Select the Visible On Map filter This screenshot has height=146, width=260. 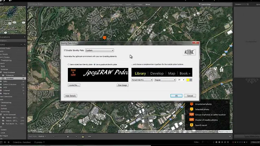pyautogui.click(x=116, y=4)
